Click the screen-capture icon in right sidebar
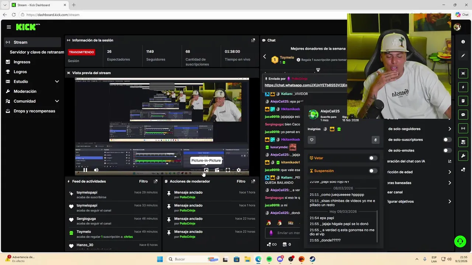The height and width of the screenshot is (265, 472). (463, 73)
